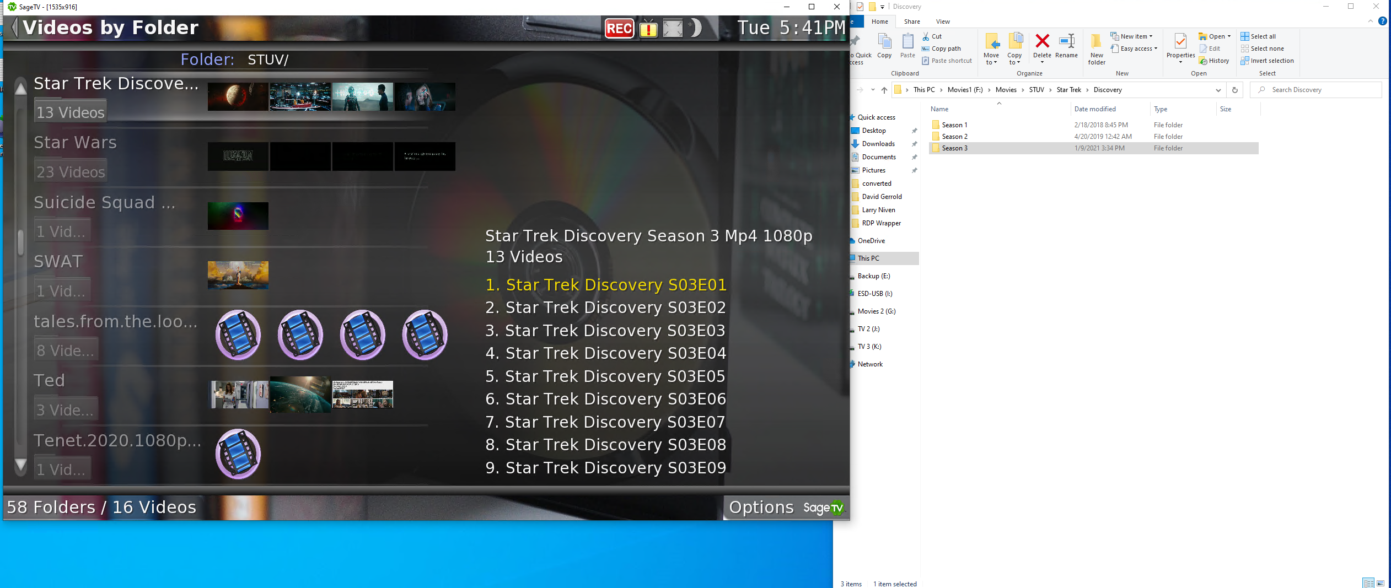1391x588 pixels.
Task: Click the Copy icon in Clipboard group
Action: pos(884,45)
